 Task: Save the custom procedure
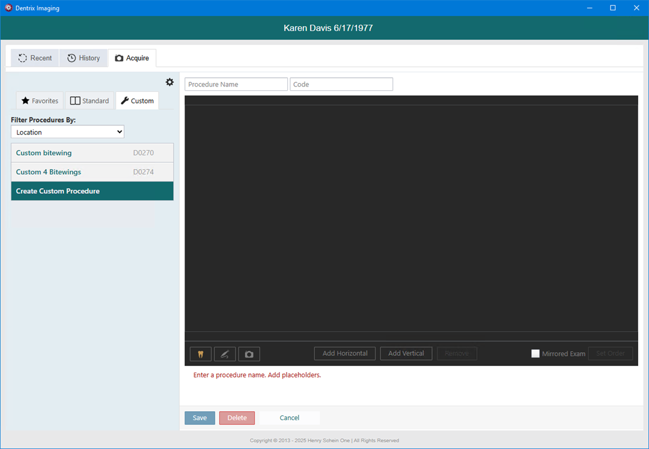click(200, 418)
